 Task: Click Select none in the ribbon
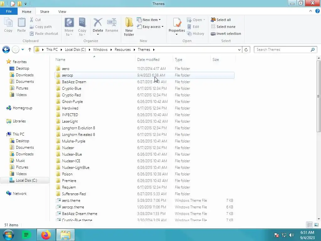223,27
